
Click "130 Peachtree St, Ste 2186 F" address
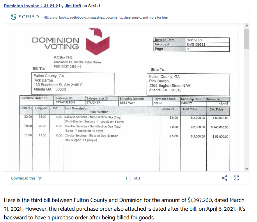(x=58, y=85)
